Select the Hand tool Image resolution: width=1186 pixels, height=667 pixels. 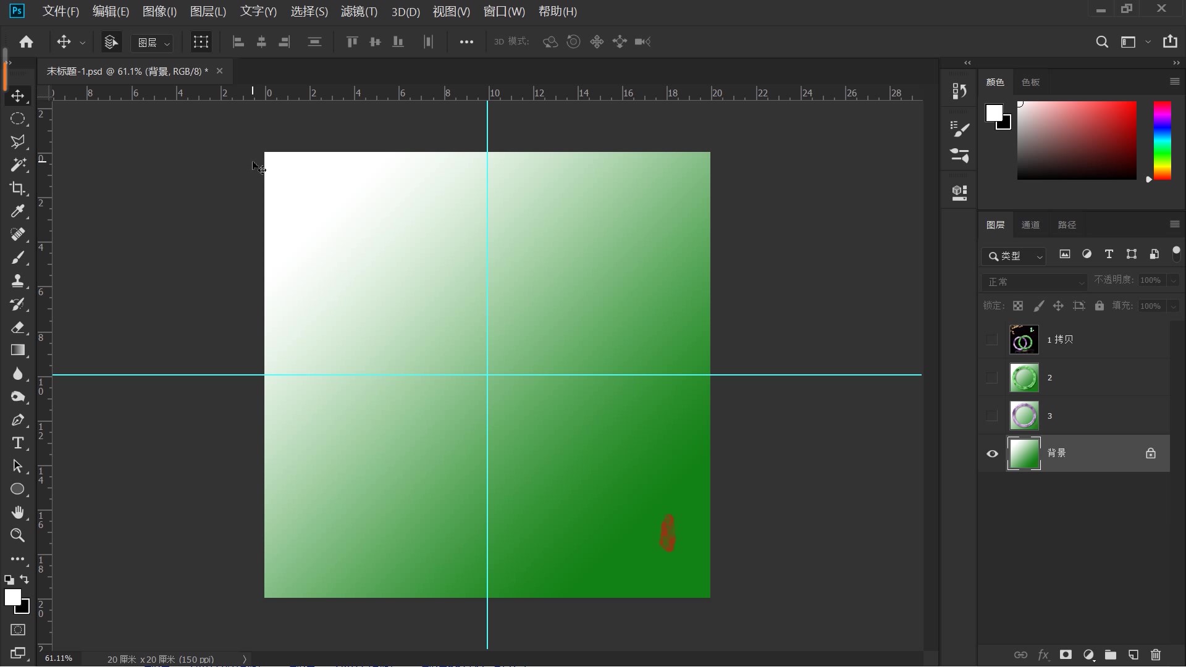pos(17,513)
